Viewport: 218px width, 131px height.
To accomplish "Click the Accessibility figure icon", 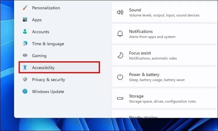I will (x=25, y=67).
